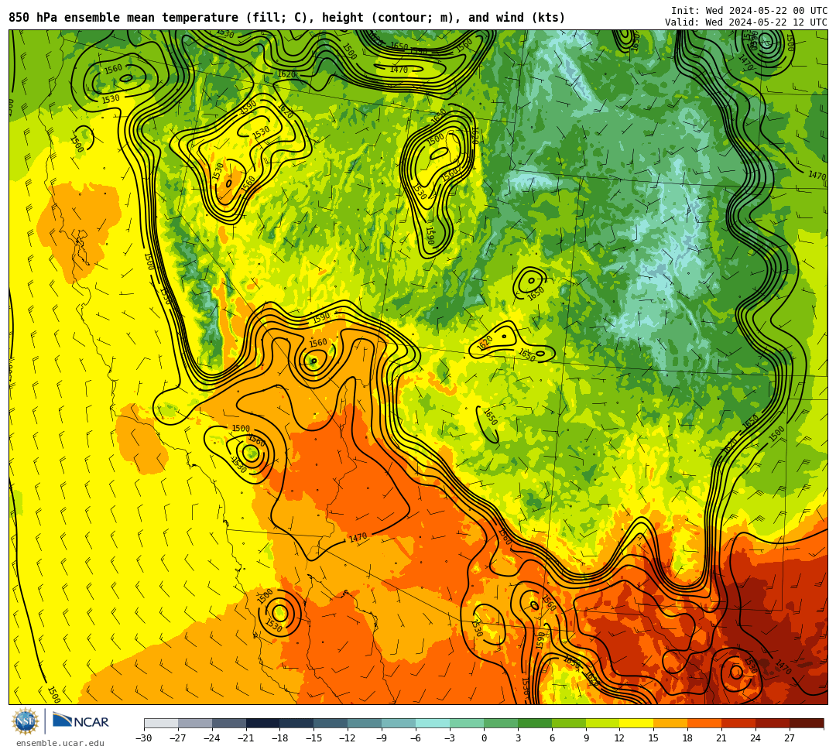Click the 9 colorbar tick label
The image size is (836, 753).
tap(586, 738)
